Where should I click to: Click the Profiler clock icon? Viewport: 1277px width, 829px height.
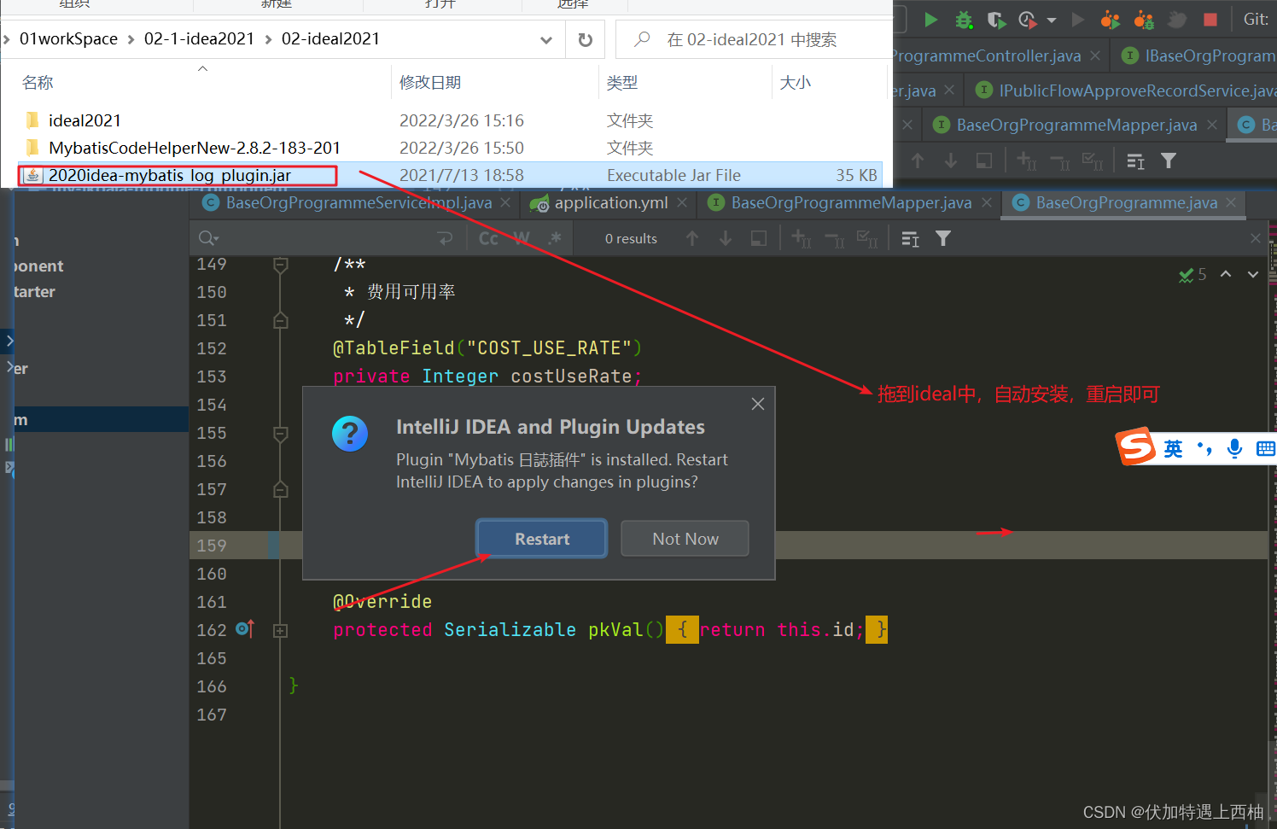(x=1028, y=19)
